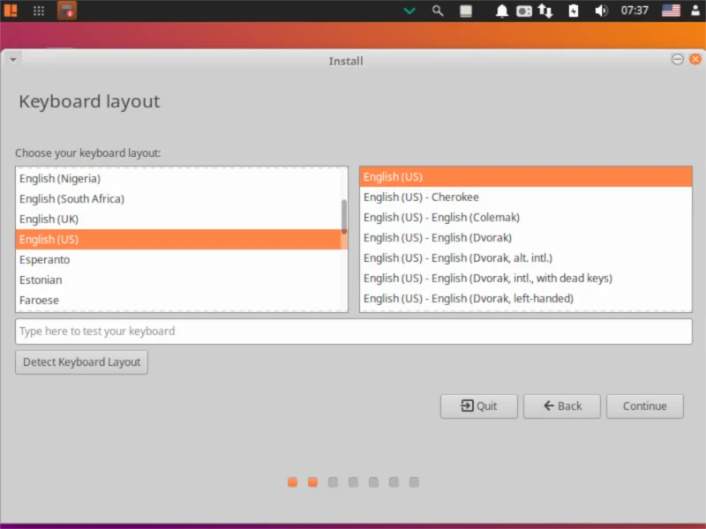Viewport: 706px width, 529px height.
Task: Open the application grid launcher
Action: [x=39, y=11]
